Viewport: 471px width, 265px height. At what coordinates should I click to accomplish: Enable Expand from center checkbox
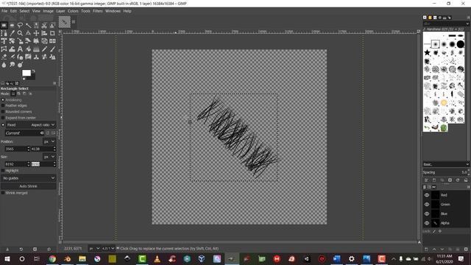click(x=3, y=118)
